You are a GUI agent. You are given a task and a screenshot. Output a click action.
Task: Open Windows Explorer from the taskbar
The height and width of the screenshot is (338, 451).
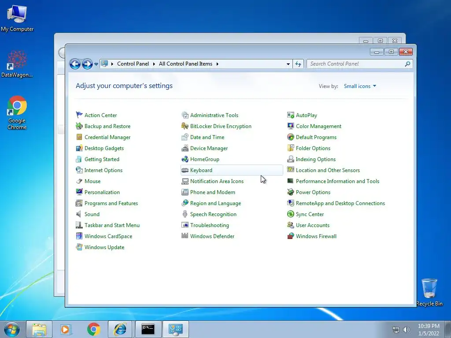(x=39, y=329)
